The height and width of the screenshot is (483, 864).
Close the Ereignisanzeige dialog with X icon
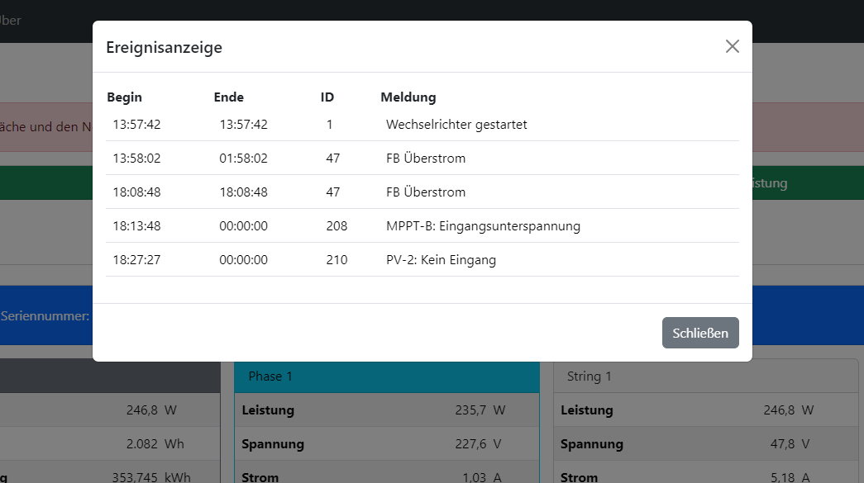click(x=732, y=47)
